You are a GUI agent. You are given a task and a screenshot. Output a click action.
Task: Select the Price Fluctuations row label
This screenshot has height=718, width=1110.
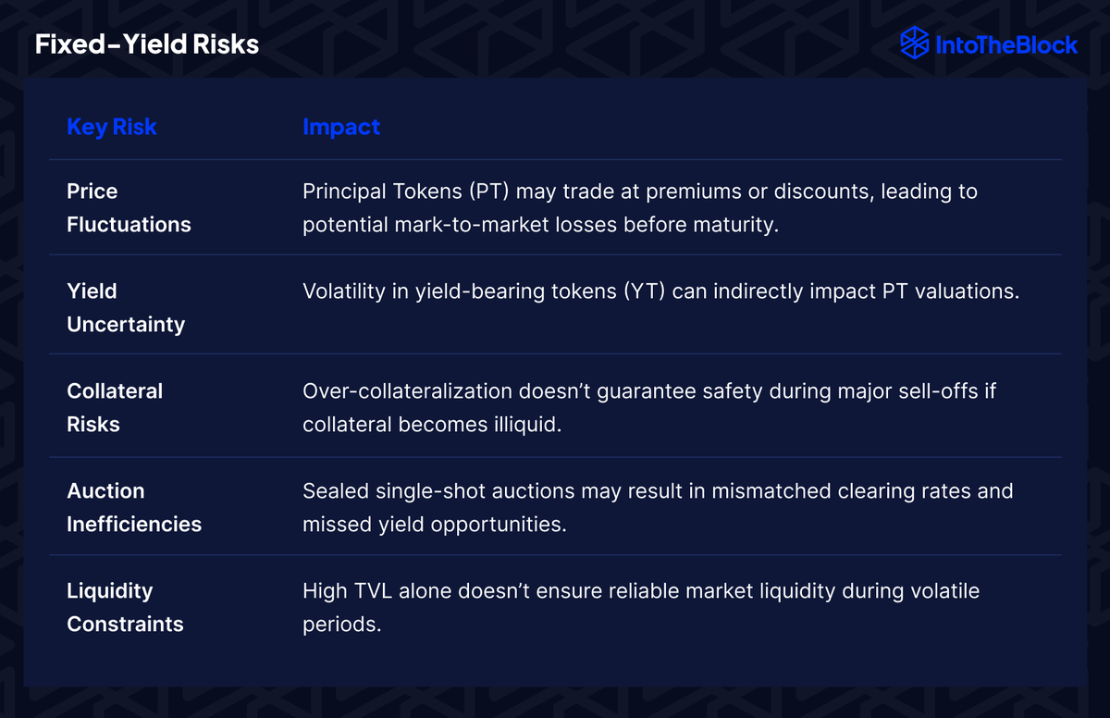[129, 207]
